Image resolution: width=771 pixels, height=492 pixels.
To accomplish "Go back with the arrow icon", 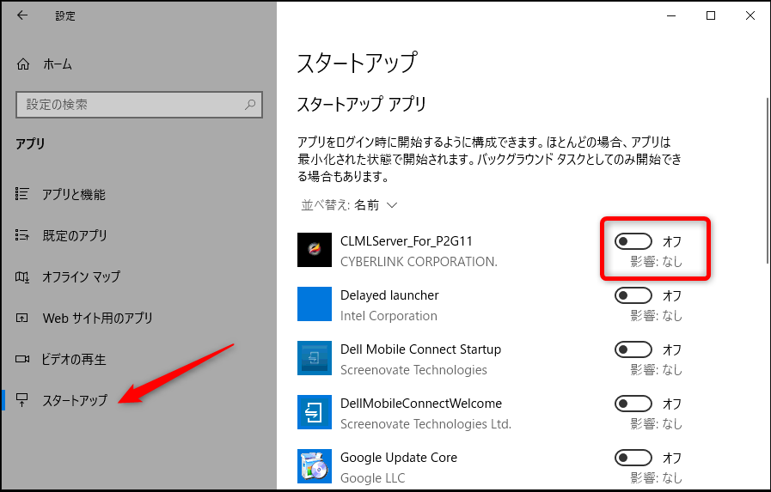I will (x=22, y=15).
